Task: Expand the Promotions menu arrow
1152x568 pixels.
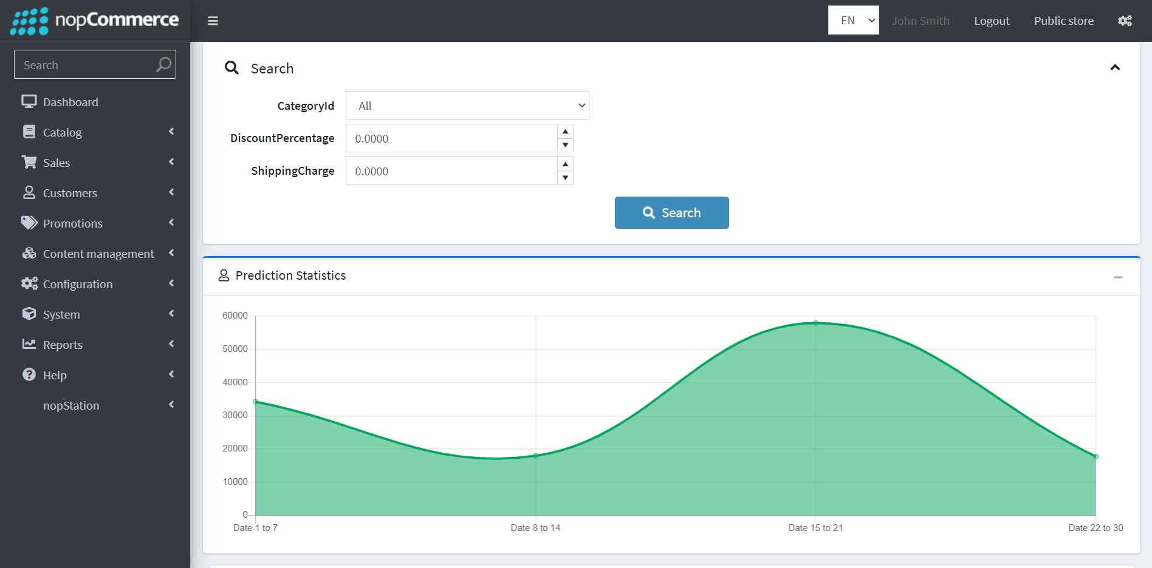Action: (171, 223)
